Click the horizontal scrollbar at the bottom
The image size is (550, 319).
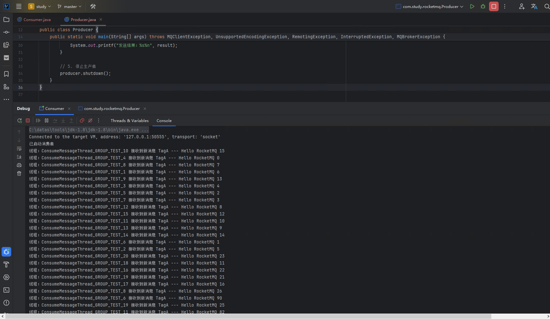tap(249, 316)
